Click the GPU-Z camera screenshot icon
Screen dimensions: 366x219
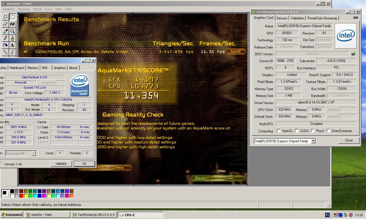click(x=355, y=18)
